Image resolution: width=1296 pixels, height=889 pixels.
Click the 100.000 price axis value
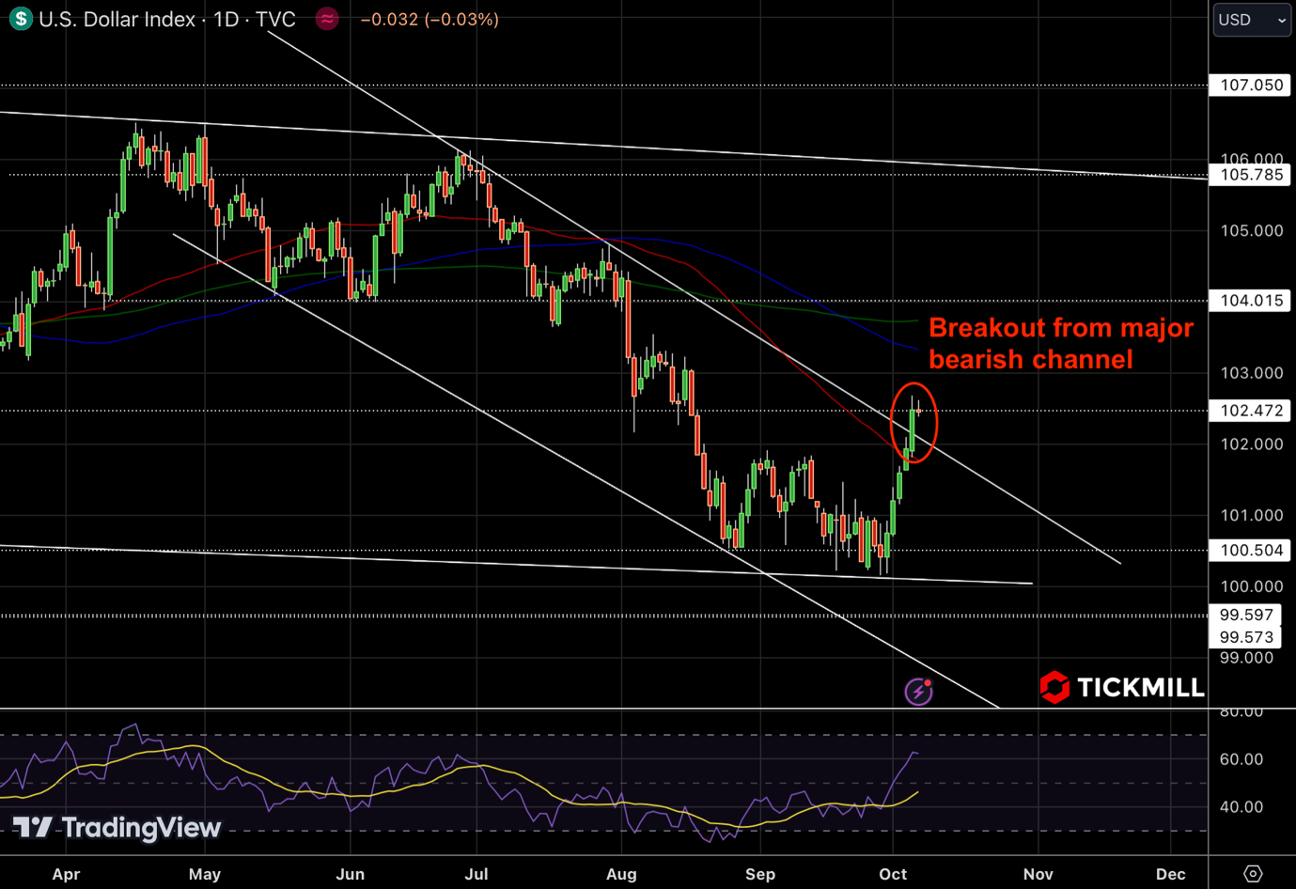click(x=1251, y=587)
